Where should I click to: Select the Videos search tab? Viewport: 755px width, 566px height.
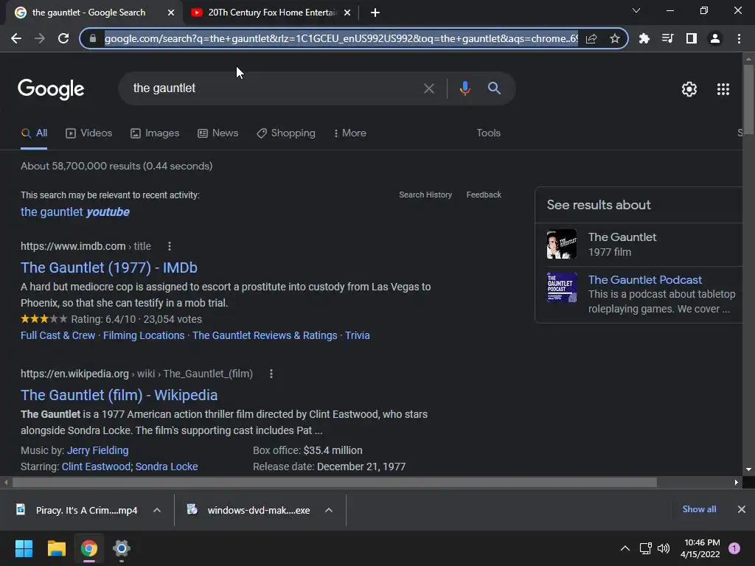(x=89, y=133)
